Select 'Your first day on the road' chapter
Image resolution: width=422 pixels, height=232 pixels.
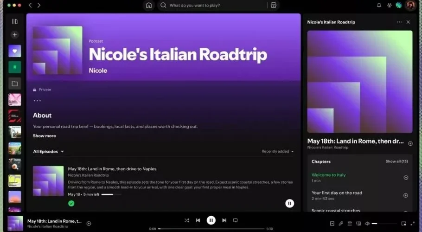pyautogui.click(x=337, y=193)
